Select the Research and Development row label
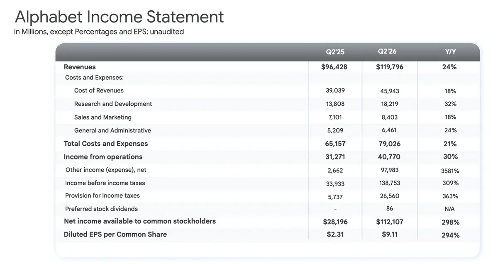 pyautogui.click(x=113, y=104)
